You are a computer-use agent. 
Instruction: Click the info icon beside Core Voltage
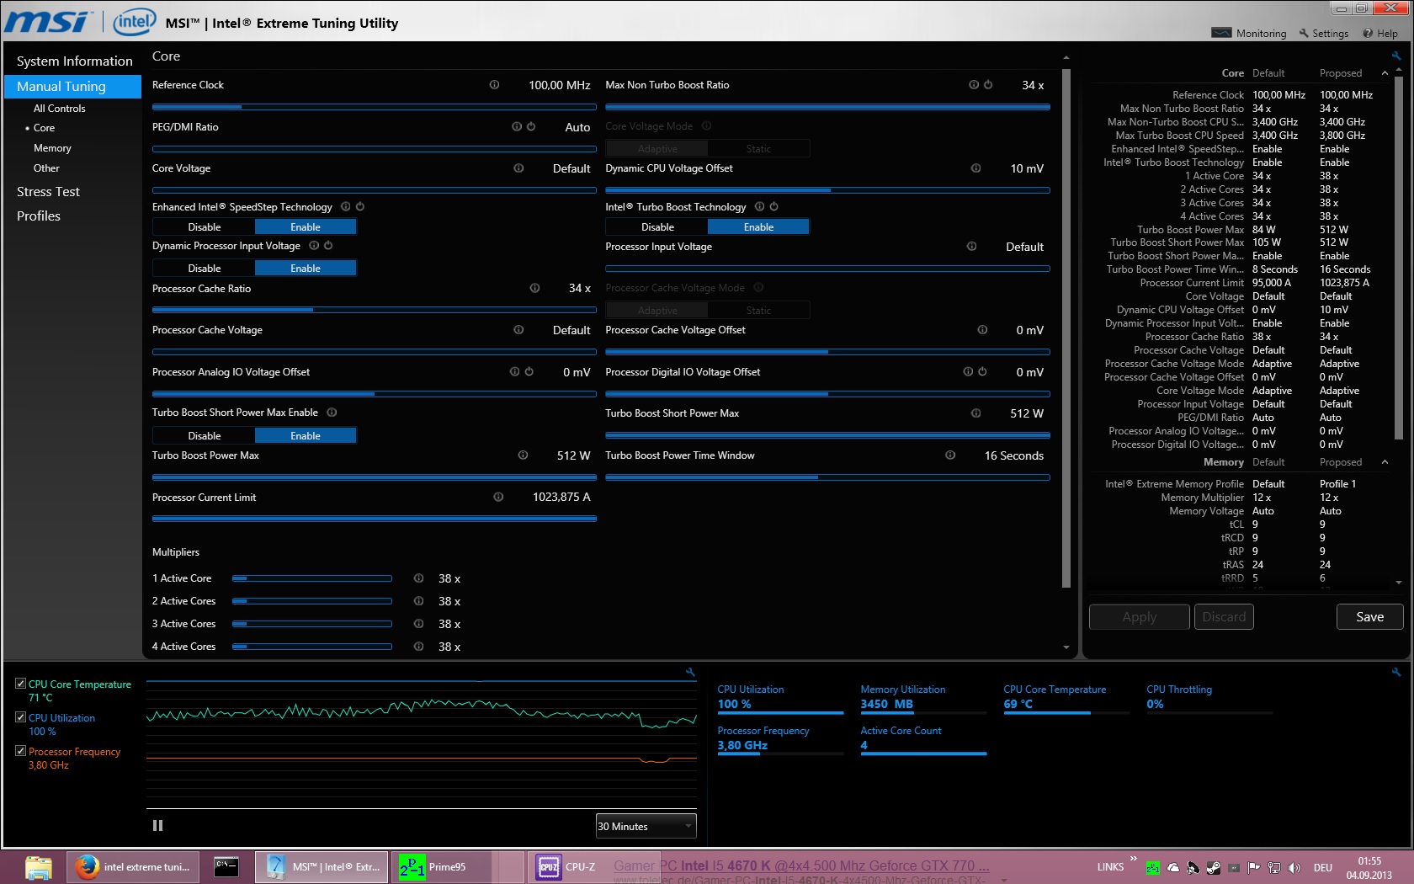click(518, 168)
